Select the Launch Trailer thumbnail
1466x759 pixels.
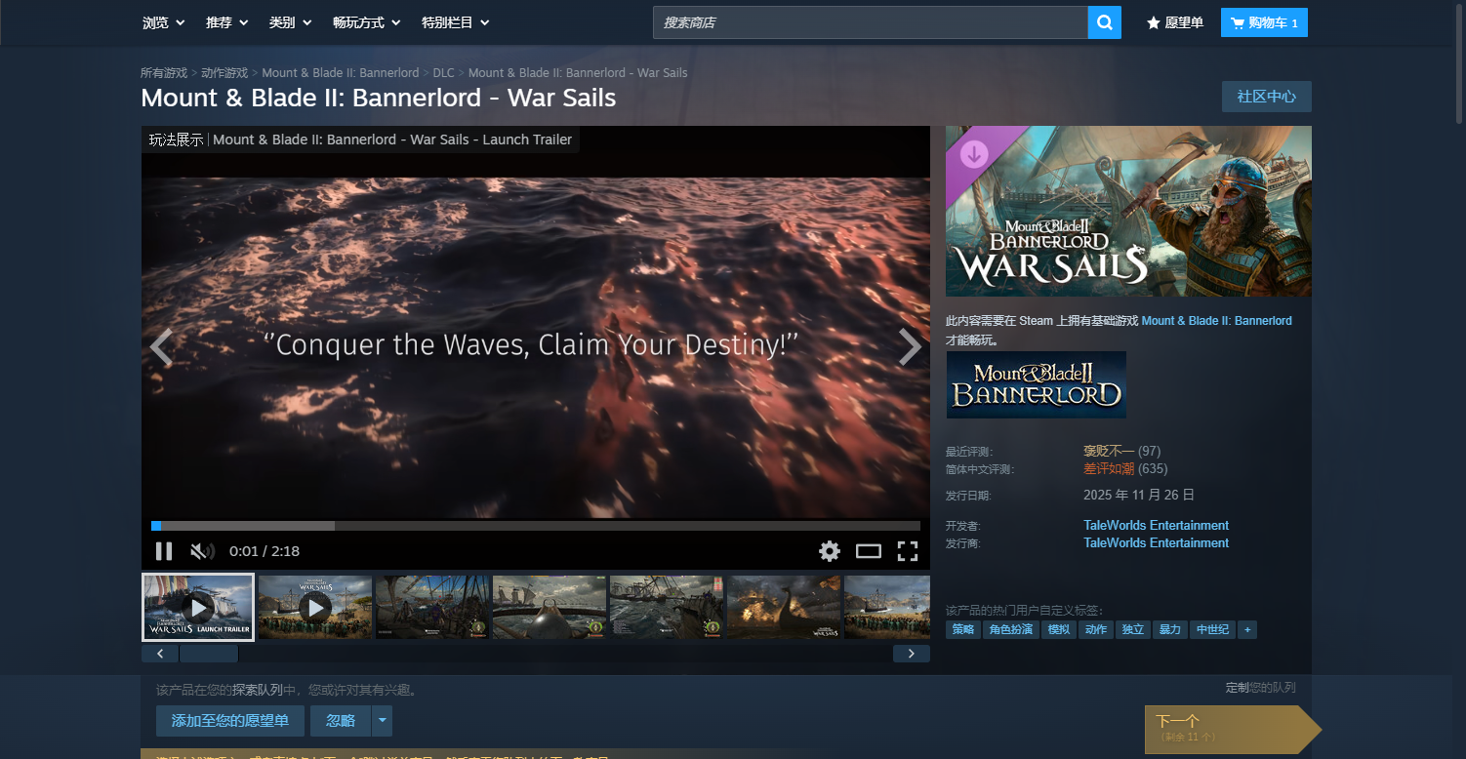(x=198, y=607)
